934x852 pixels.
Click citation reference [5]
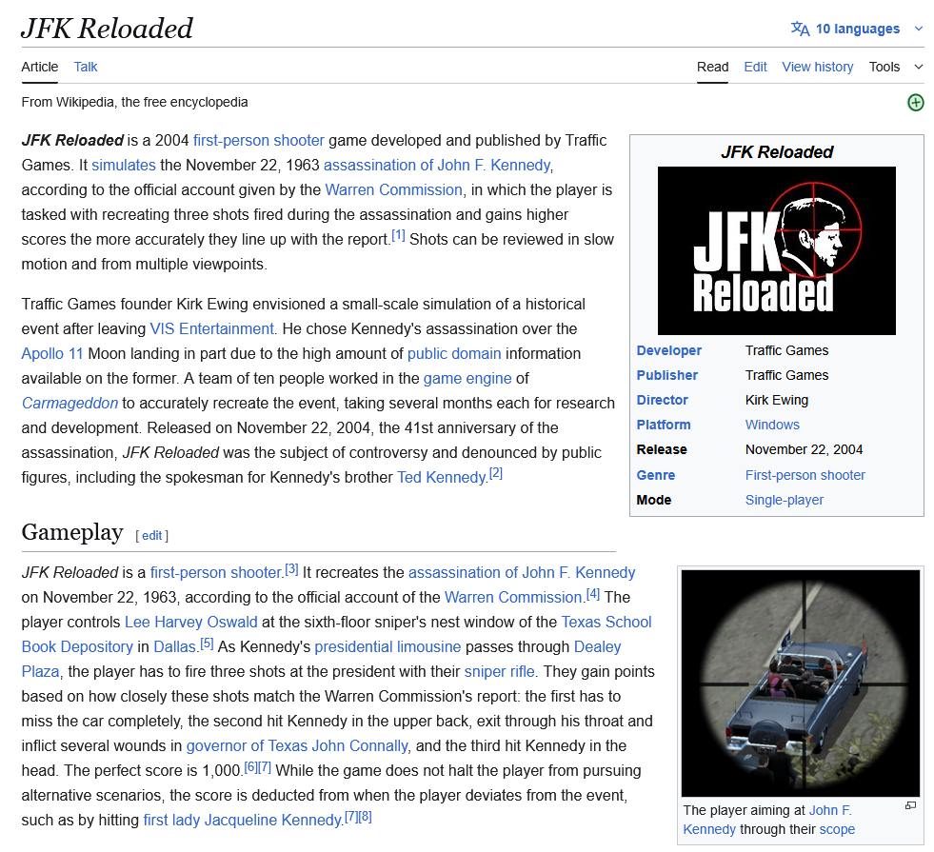pos(206,643)
